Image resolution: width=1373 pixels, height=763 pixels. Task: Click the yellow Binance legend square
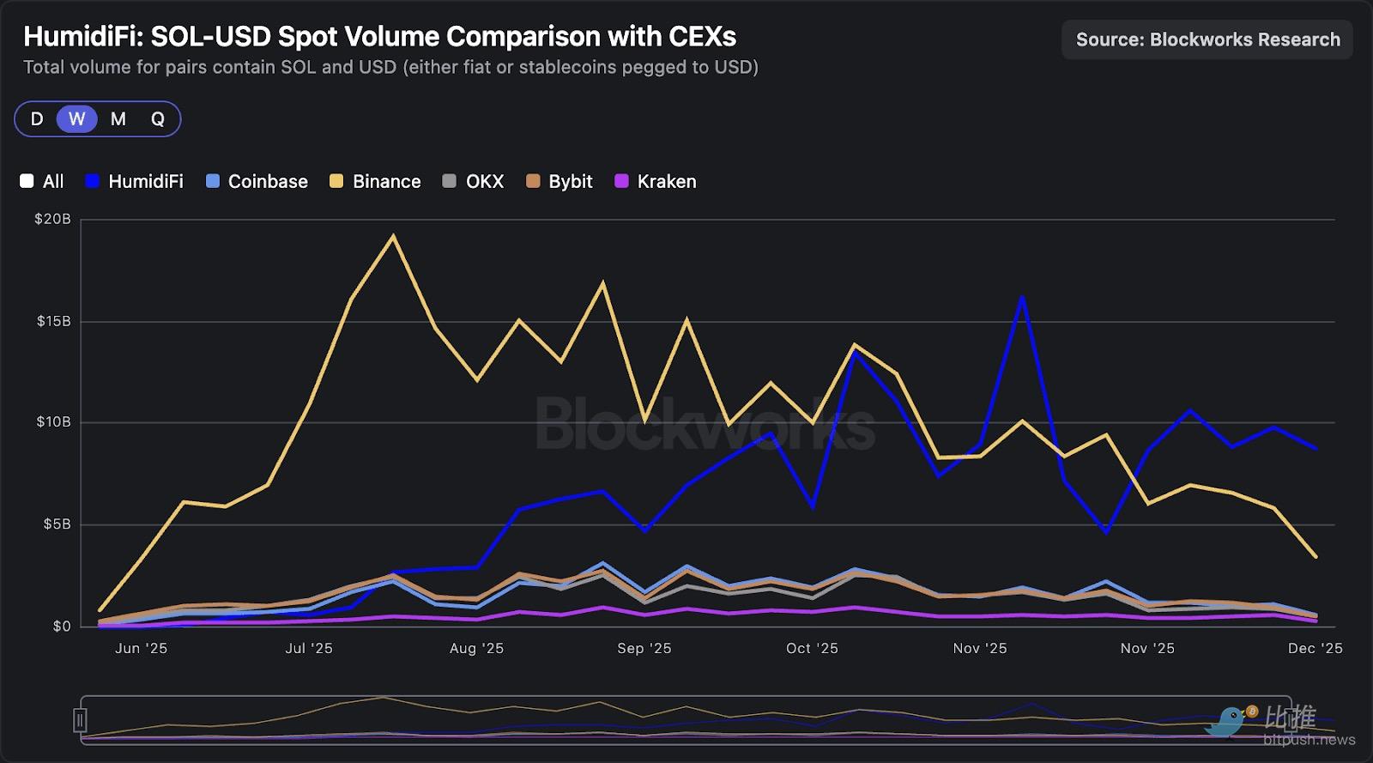pos(336,181)
